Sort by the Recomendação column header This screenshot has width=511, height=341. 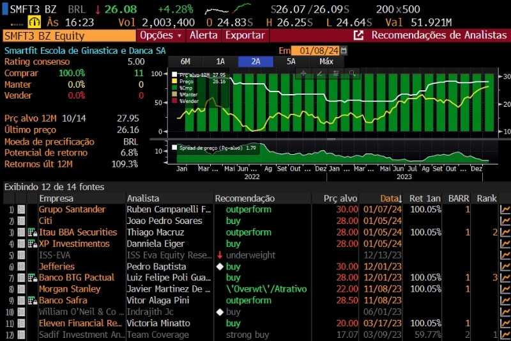(x=245, y=198)
